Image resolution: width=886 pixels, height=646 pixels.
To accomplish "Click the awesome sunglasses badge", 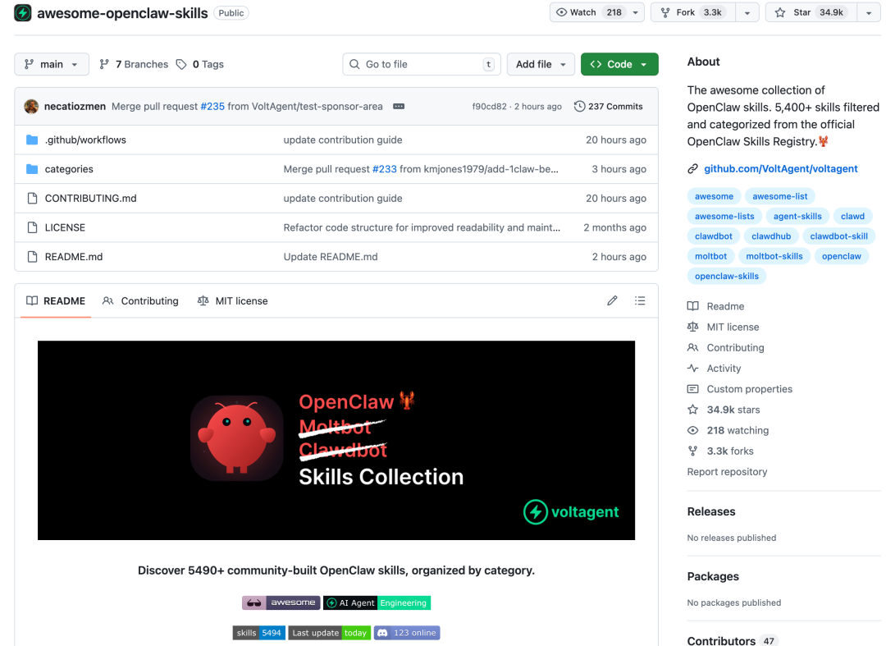I will [281, 603].
